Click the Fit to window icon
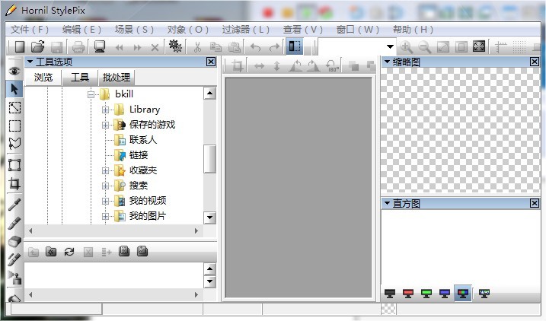Screen dimensions: 546x321 pyautogui.click(x=443, y=47)
